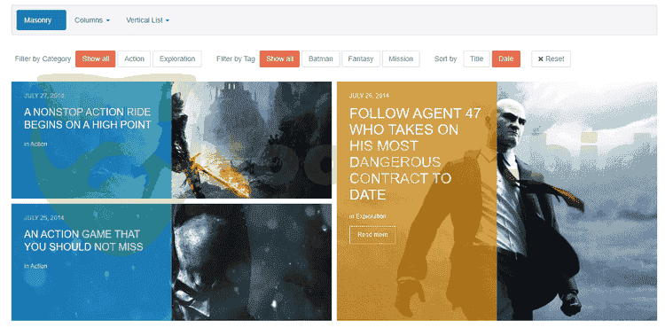Click Show all under Filter by Tag

[x=279, y=59]
